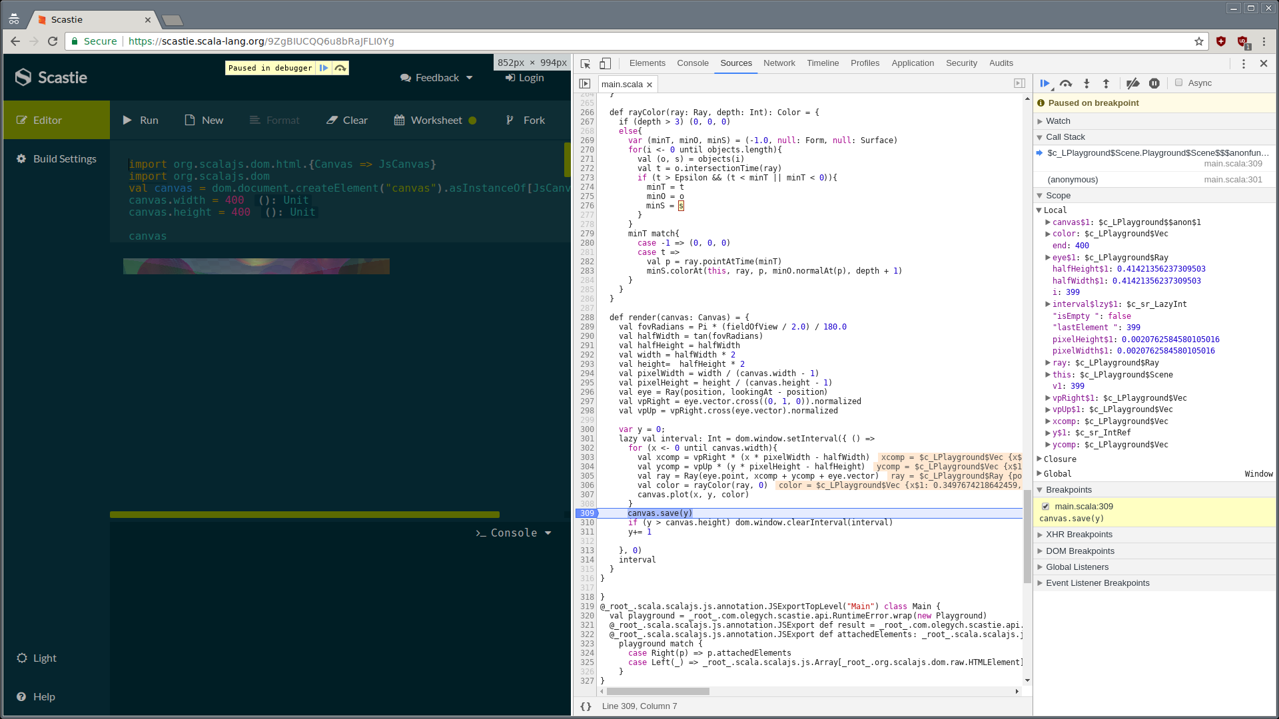The height and width of the screenshot is (719, 1279).
Task: Toggle the Worksheet mode
Action: click(435, 120)
